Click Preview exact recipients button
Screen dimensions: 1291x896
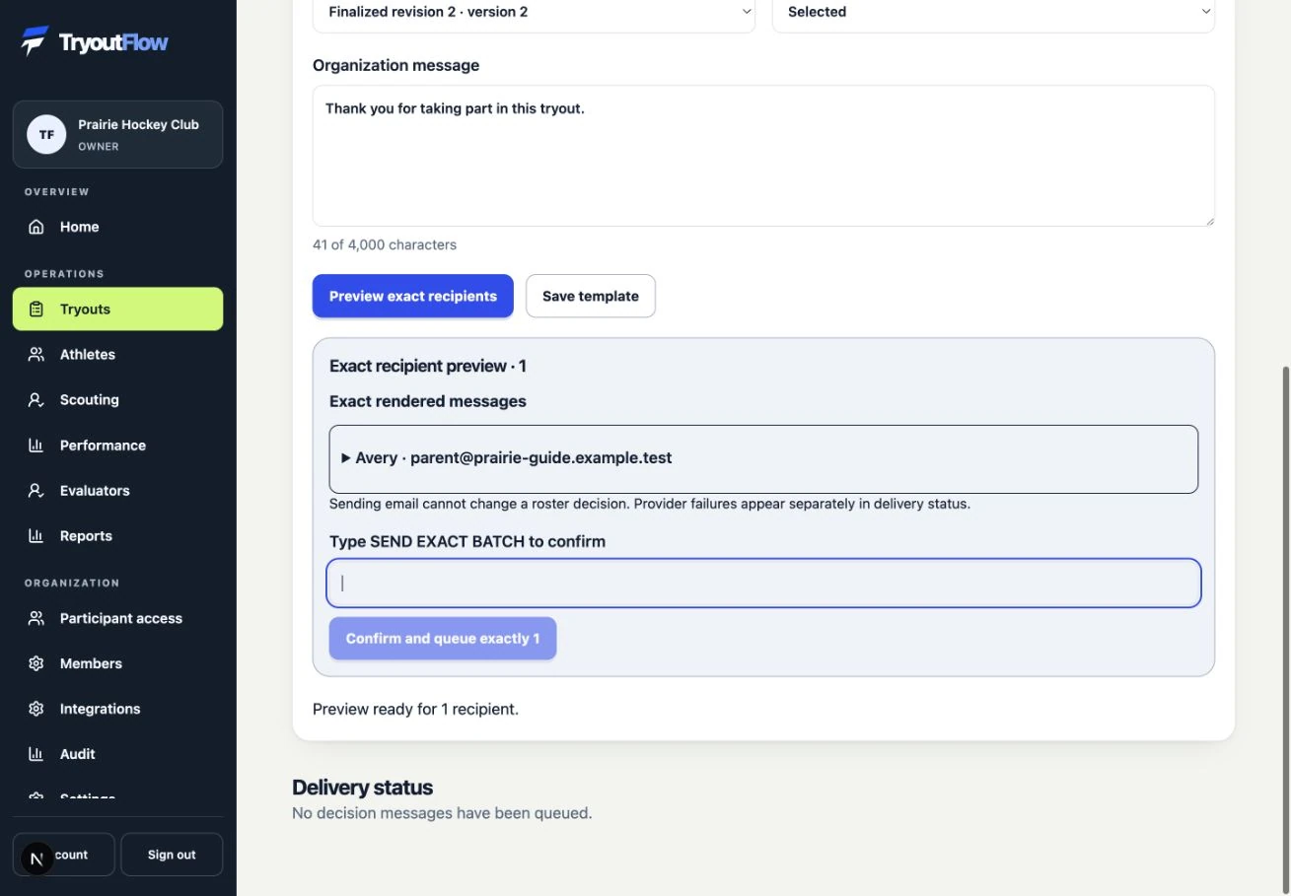click(x=413, y=296)
